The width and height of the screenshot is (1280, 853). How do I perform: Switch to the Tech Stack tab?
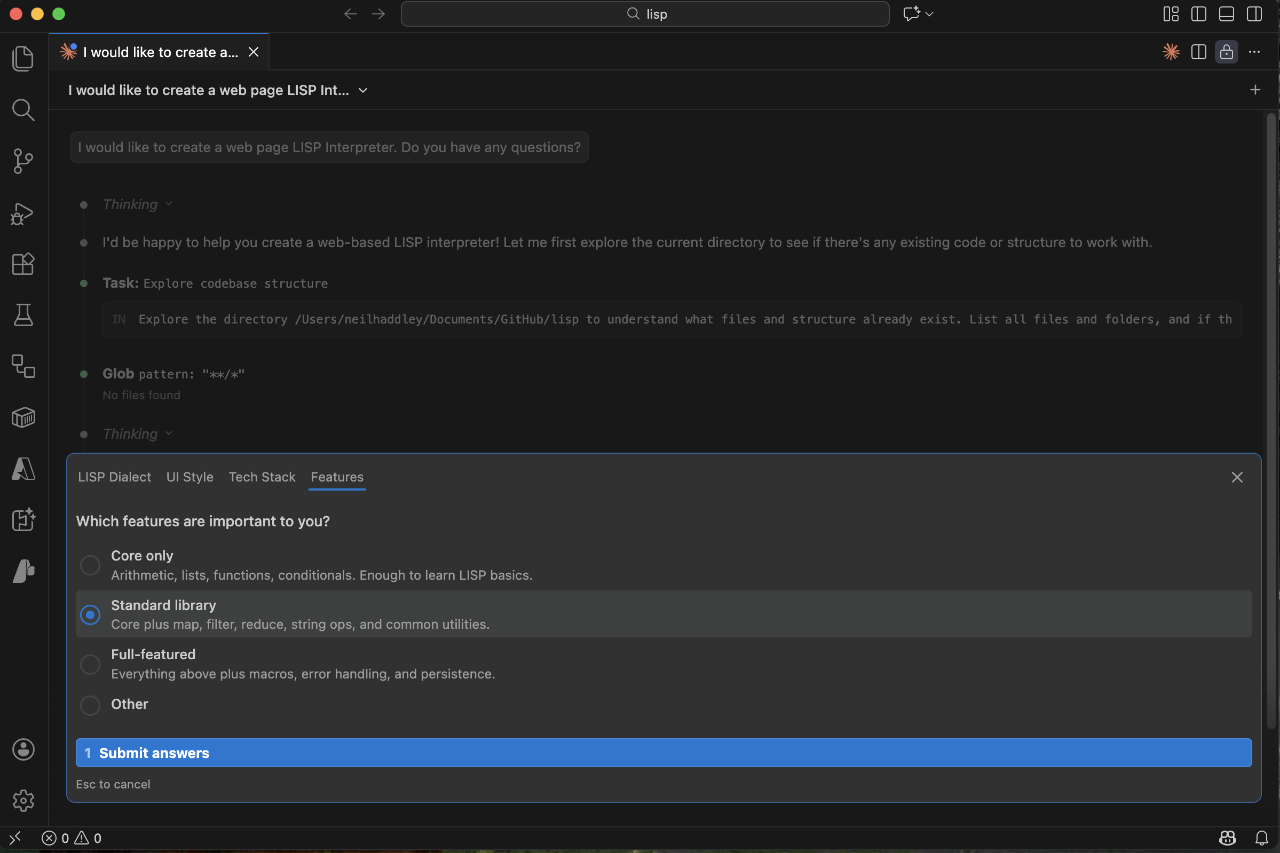(262, 477)
